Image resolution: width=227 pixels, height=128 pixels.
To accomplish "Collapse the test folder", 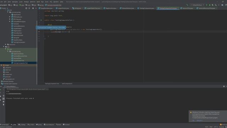I will [4, 47].
